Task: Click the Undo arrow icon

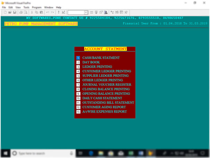Action: coord(47,13)
